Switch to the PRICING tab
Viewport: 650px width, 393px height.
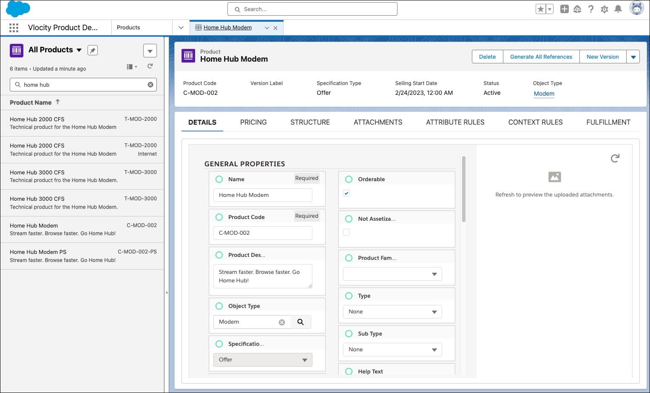point(253,122)
